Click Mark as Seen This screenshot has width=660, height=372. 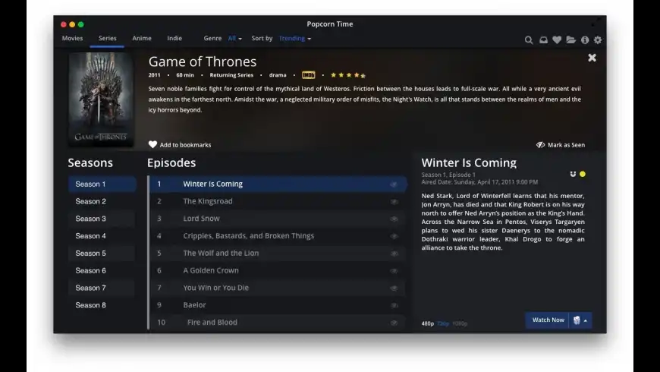coord(561,145)
